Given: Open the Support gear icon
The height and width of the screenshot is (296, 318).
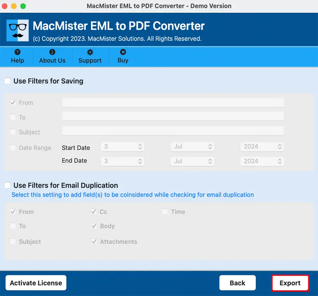Looking at the screenshot, I should (90, 52).
